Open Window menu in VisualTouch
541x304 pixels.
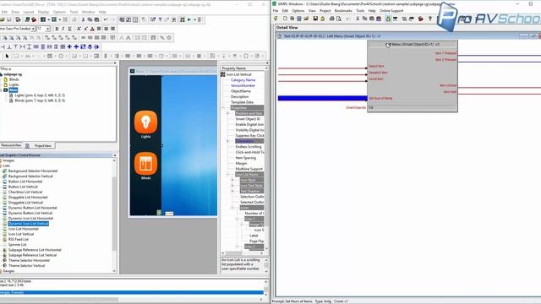tap(88, 12)
